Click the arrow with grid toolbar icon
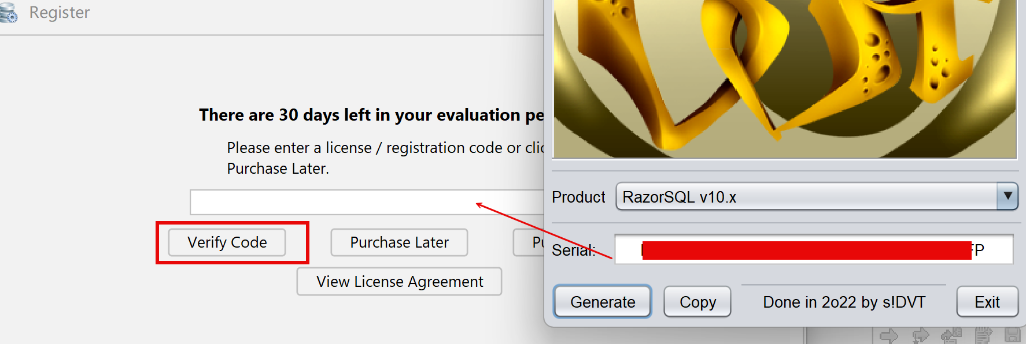 pyautogui.click(x=951, y=336)
